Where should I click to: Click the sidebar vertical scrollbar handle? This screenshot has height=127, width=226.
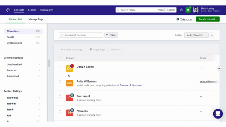[x=49, y=63]
